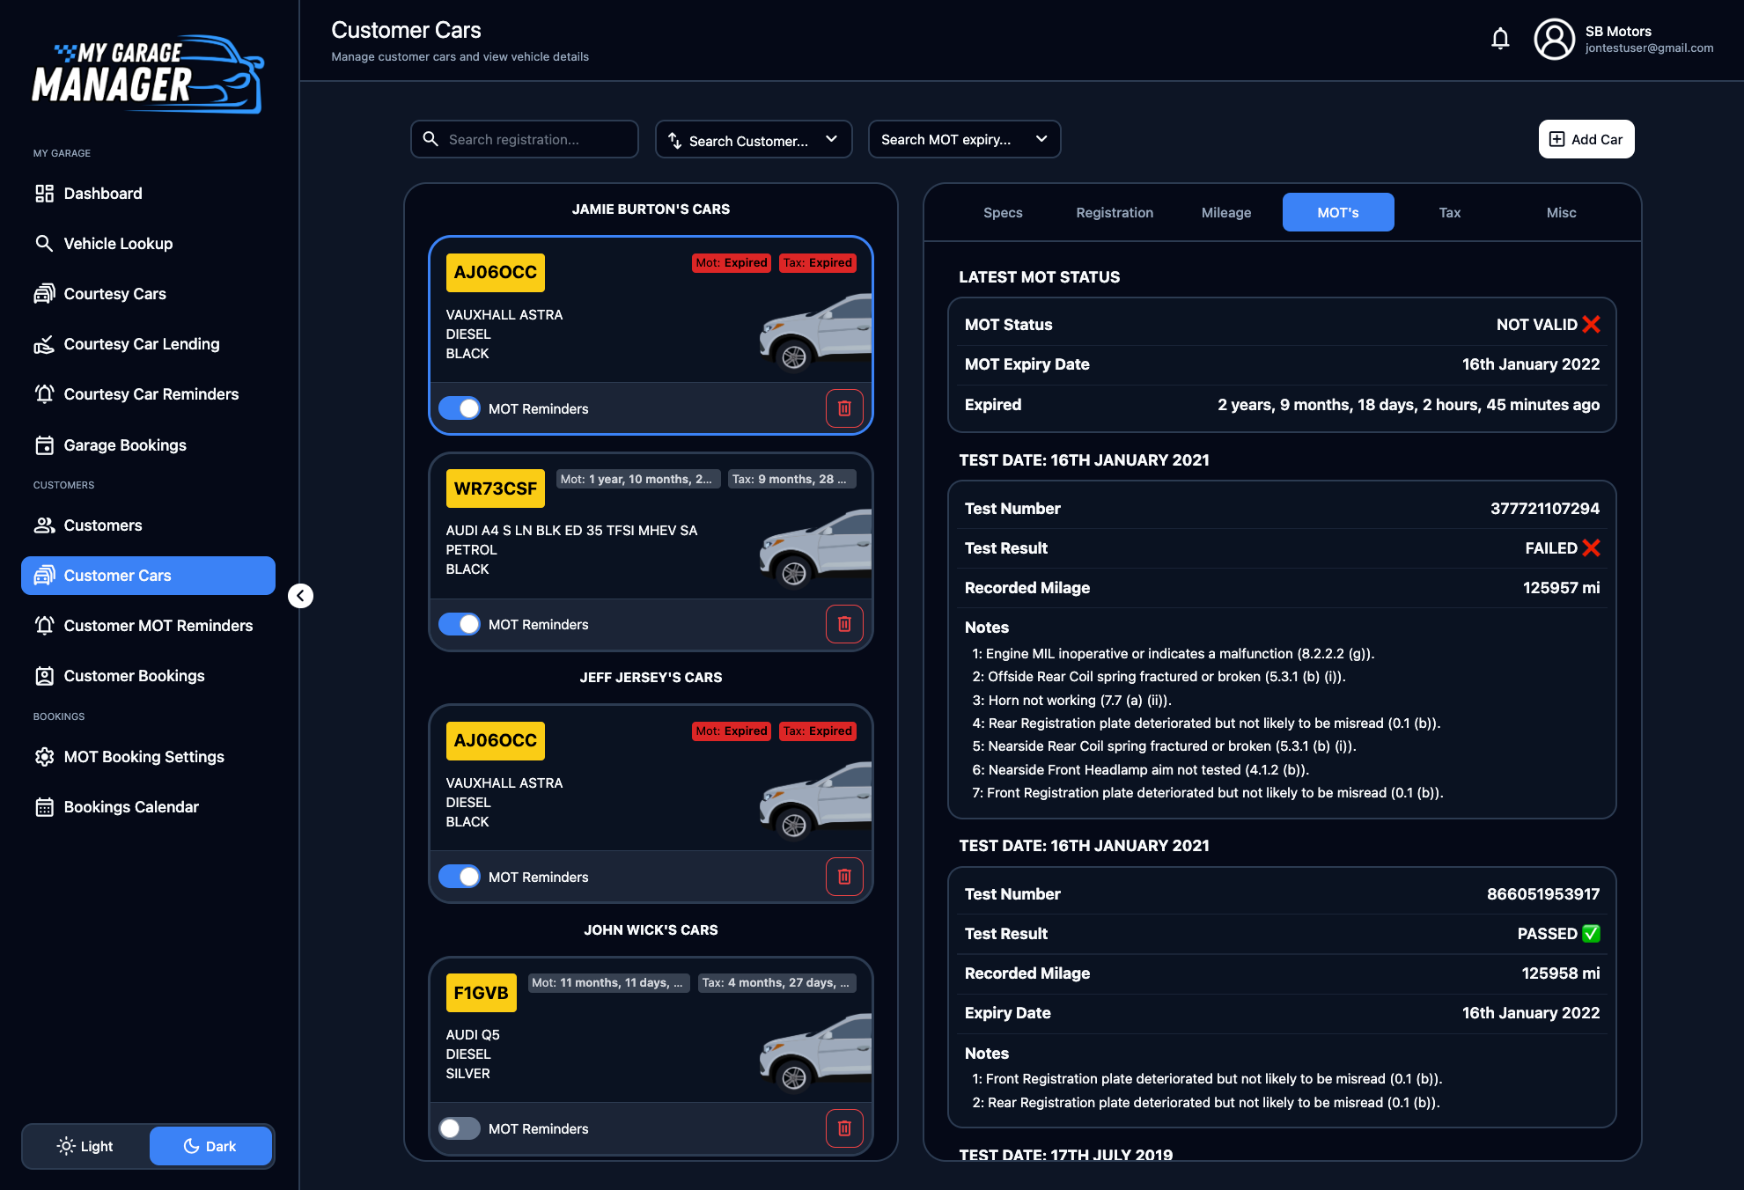Click trash icon on F1GVB card

pyautogui.click(x=843, y=1128)
